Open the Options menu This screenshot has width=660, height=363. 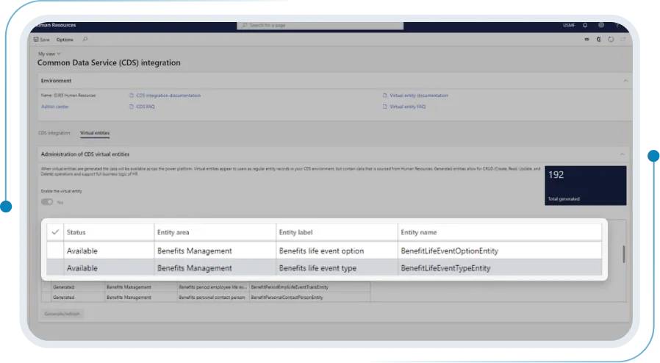point(65,40)
